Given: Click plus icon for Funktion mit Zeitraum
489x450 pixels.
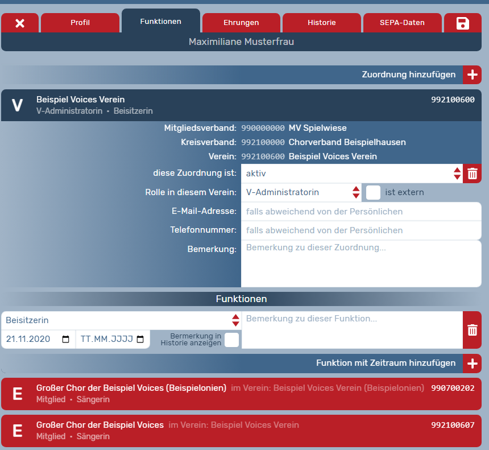Looking at the screenshot, I should pyautogui.click(x=472, y=364).
